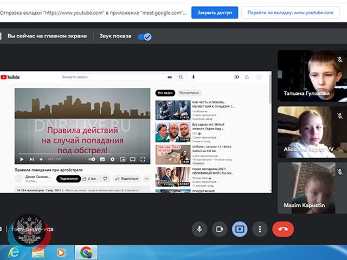Click the YouTube search magnifier button
This screenshot has height=260, width=347.
tap(181, 77)
